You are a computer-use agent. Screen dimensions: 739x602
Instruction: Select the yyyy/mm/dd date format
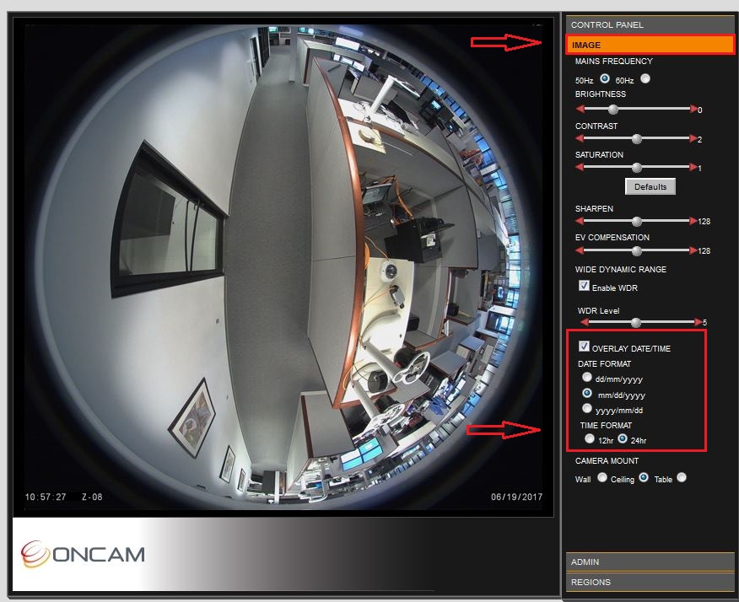coord(586,407)
